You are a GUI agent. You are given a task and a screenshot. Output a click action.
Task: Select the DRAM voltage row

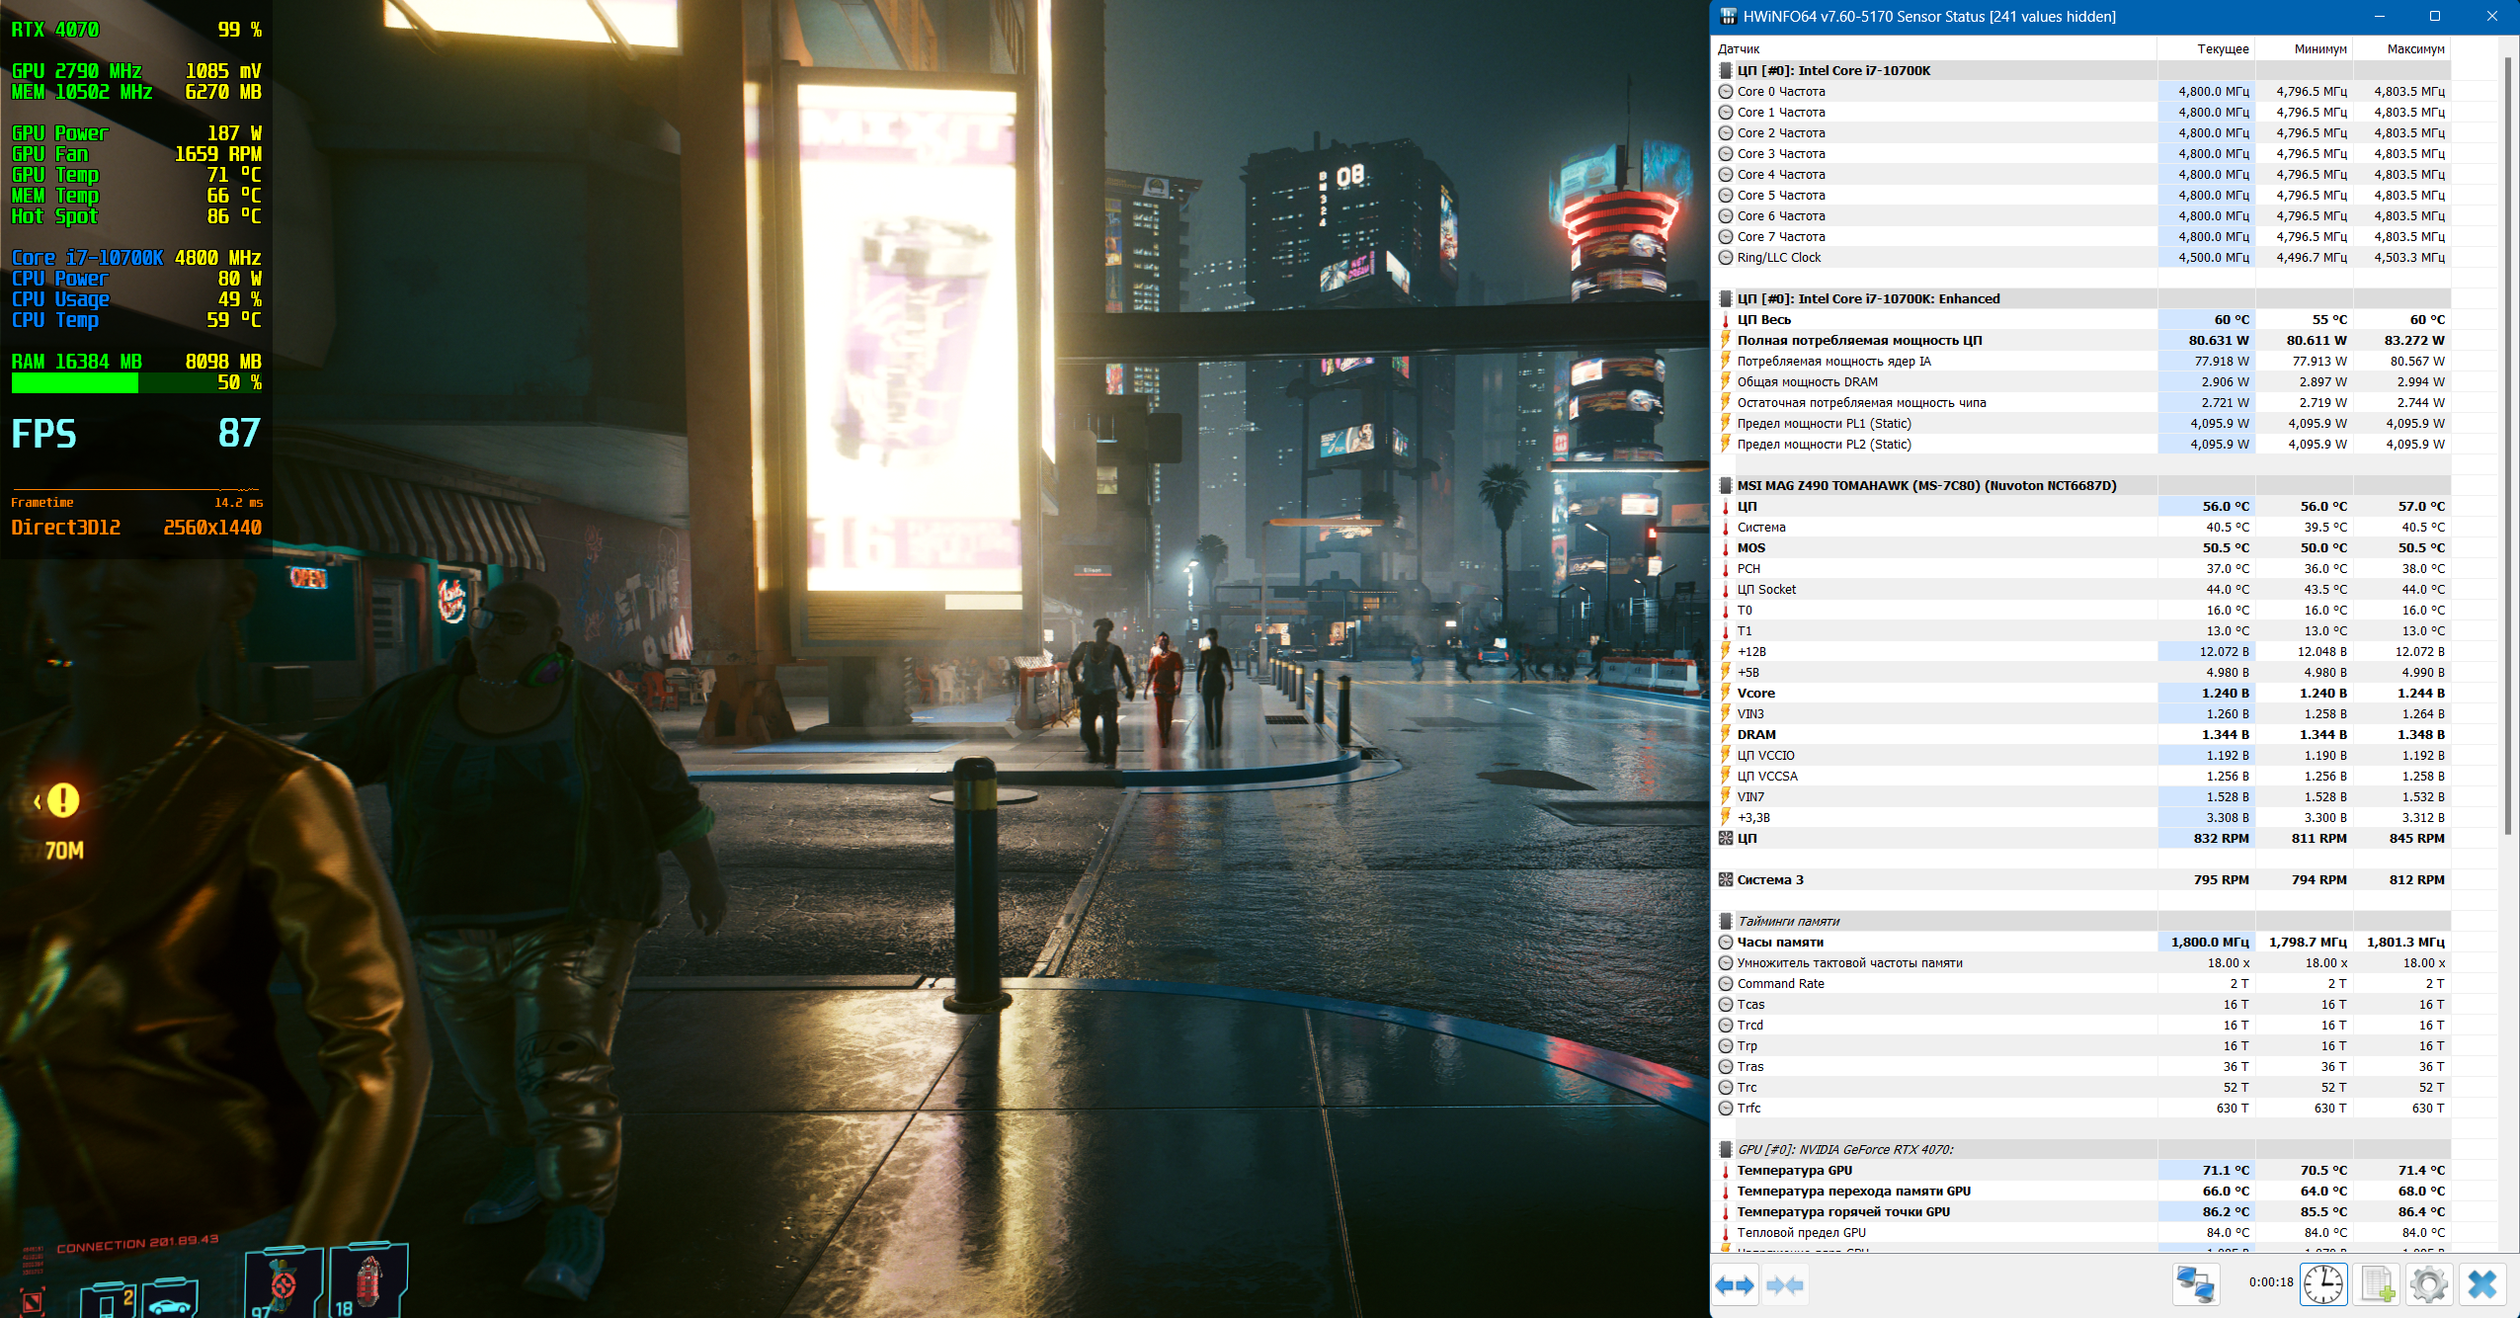coord(2081,734)
